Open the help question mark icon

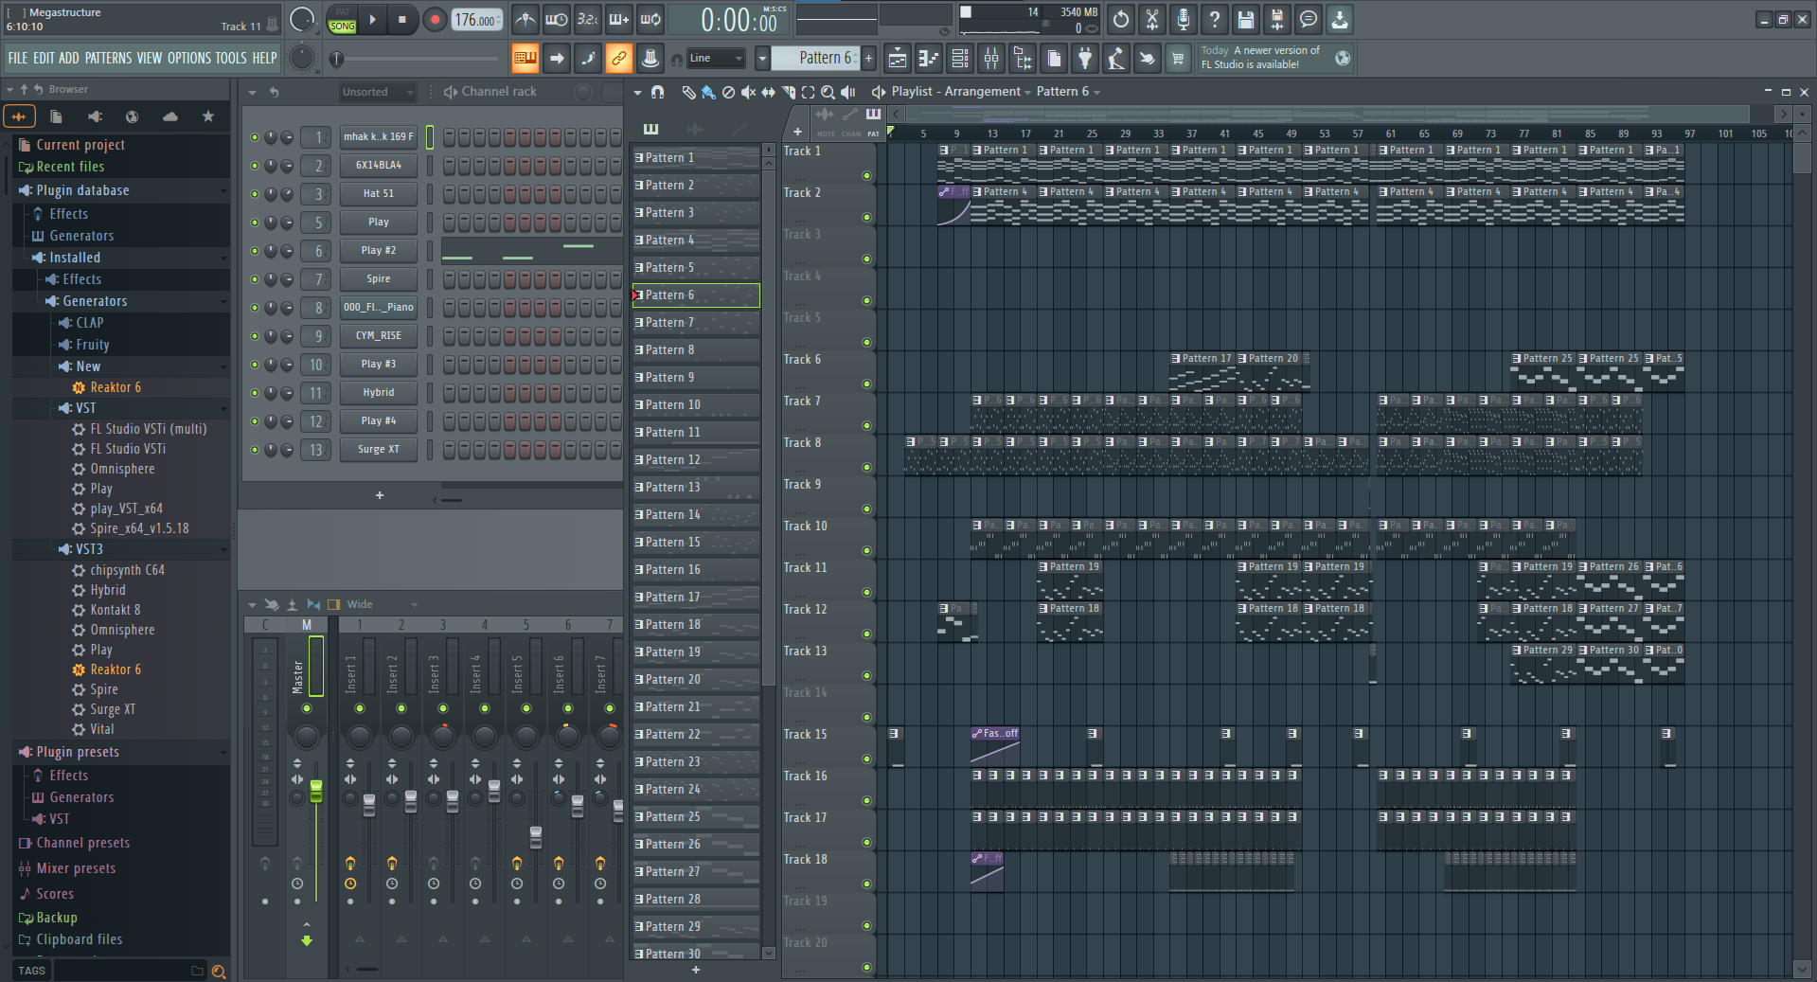pyautogui.click(x=1215, y=19)
